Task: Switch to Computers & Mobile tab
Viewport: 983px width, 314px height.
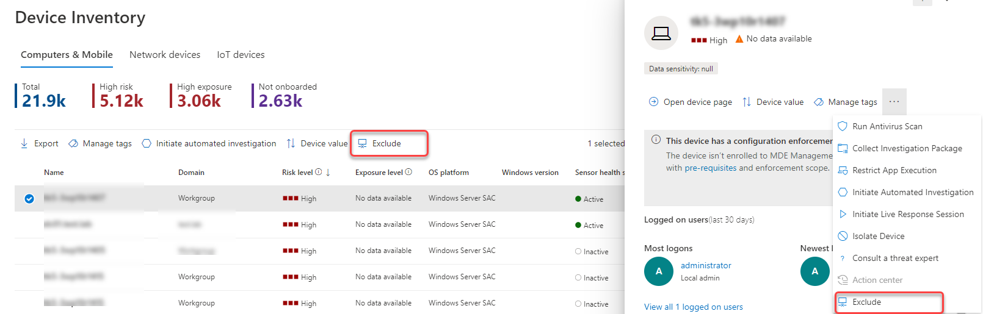Action: 67,54
